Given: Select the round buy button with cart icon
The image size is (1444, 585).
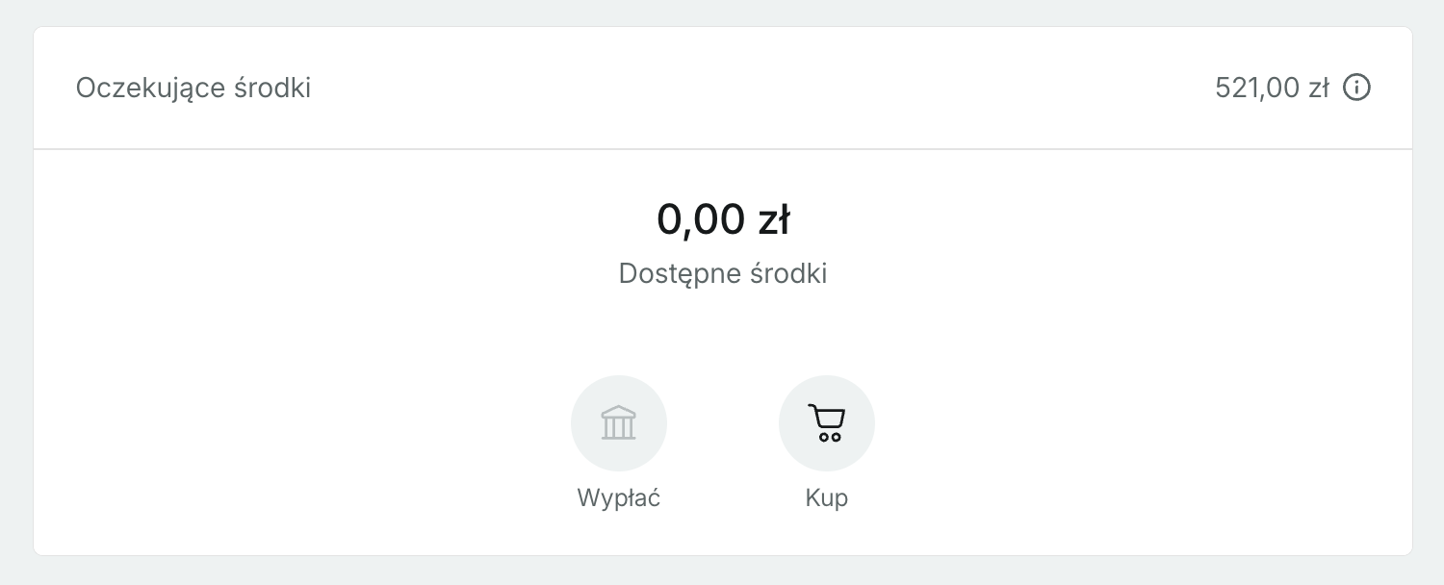Looking at the screenshot, I should [x=827, y=423].
